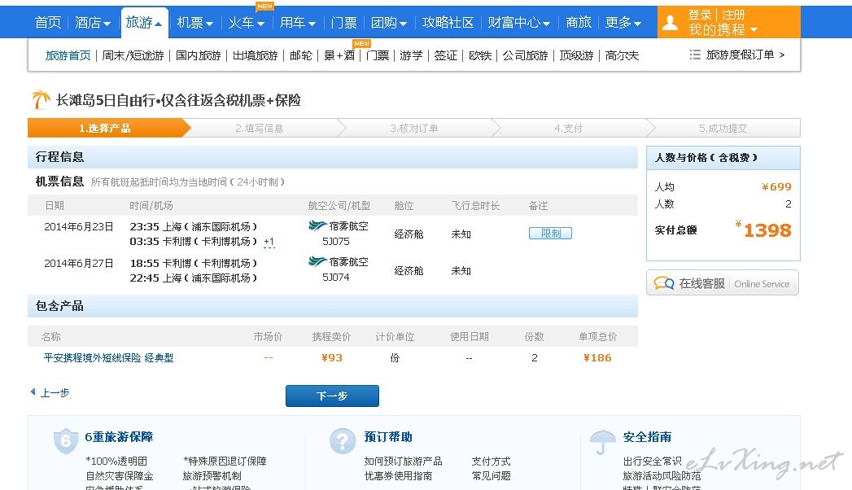Click the 2.填写信息 step
The image size is (852, 490).
coord(260,129)
